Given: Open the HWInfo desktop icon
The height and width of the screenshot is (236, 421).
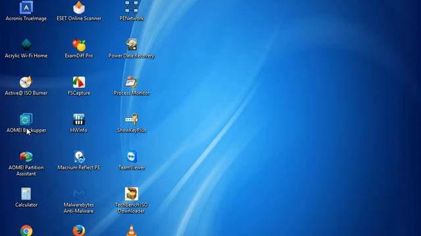Looking at the screenshot, I should coord(79,119).
